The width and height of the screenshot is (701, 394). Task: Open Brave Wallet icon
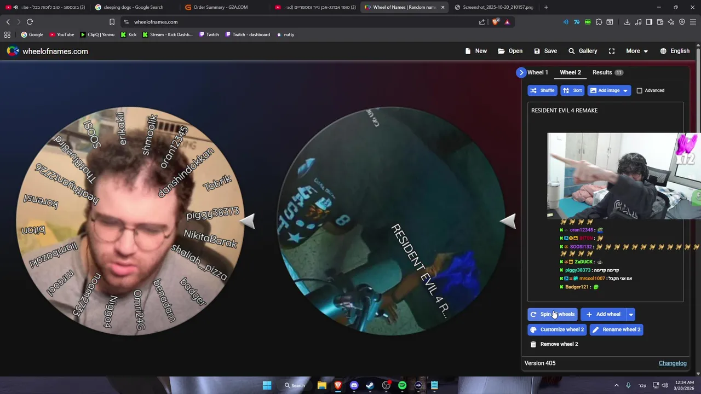660,22
